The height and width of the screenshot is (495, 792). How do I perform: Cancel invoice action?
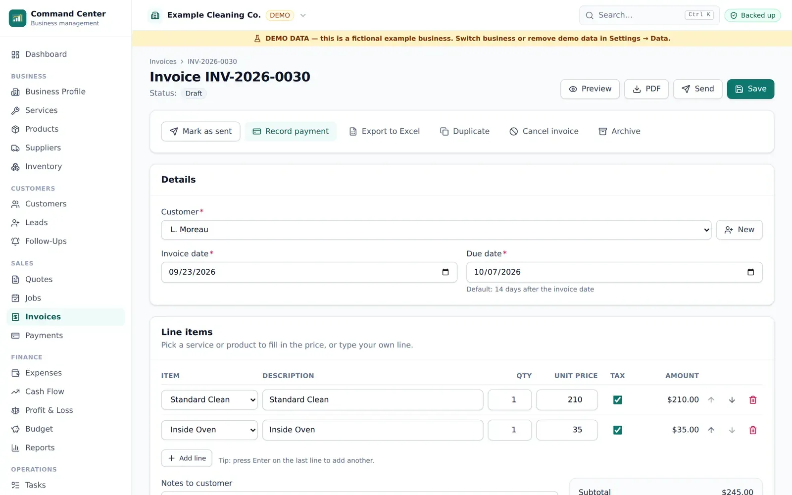coord(544,132)
